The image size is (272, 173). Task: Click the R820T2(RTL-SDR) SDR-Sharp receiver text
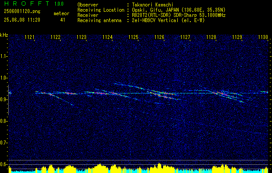tap(179, 15)
